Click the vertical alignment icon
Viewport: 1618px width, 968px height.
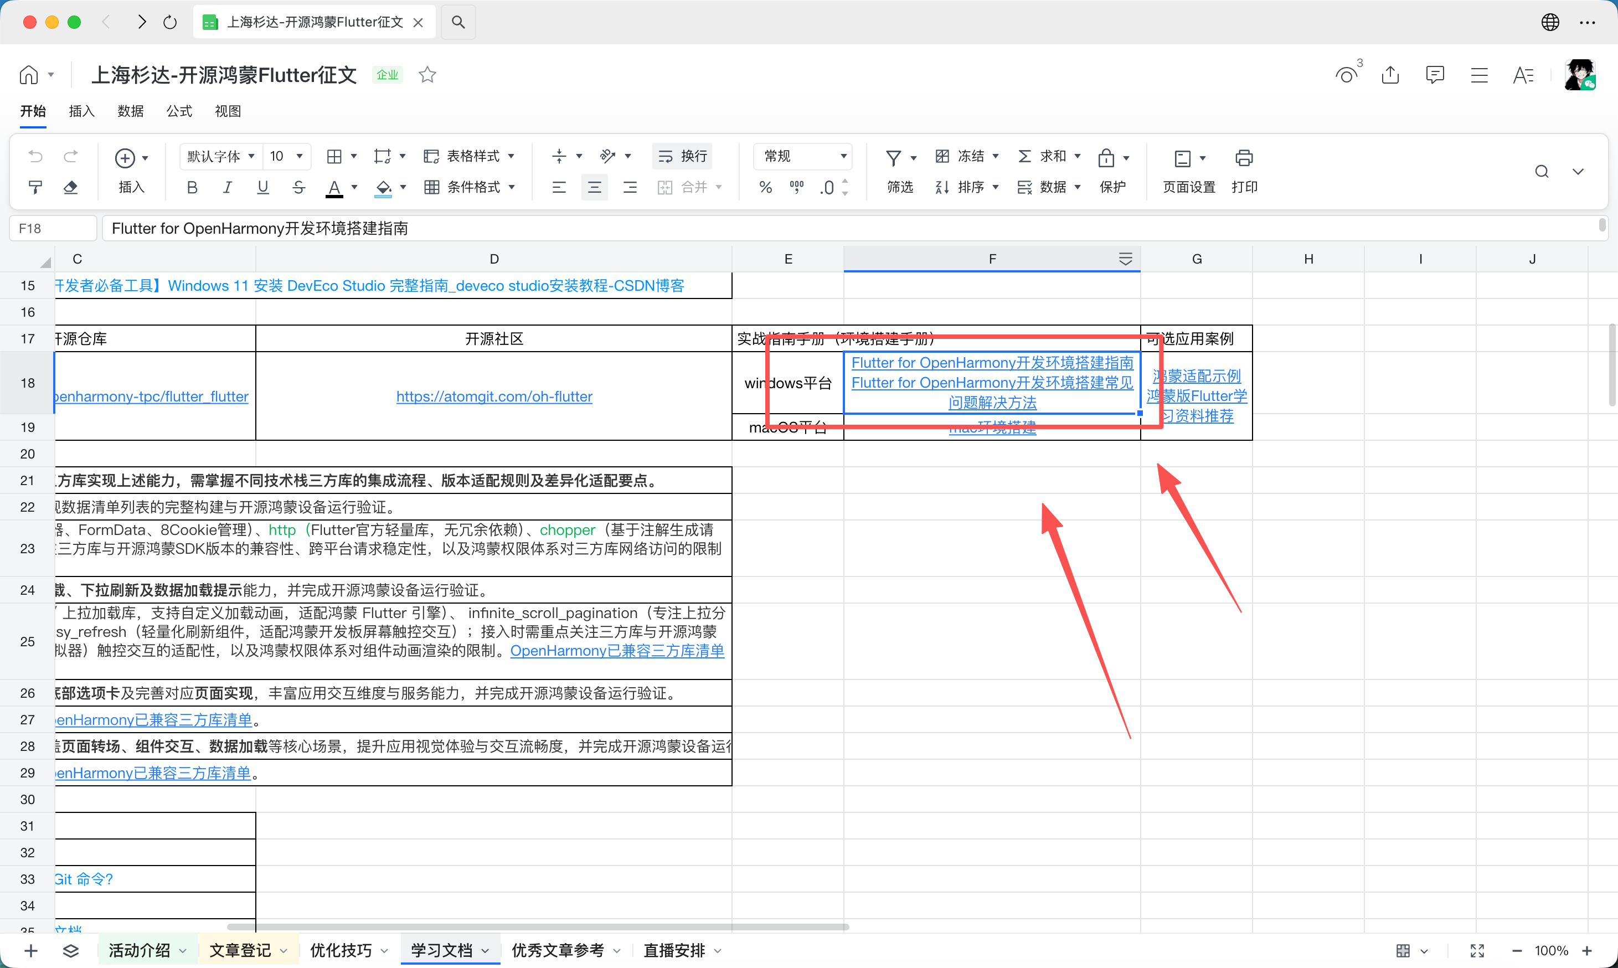pos(559,157)
